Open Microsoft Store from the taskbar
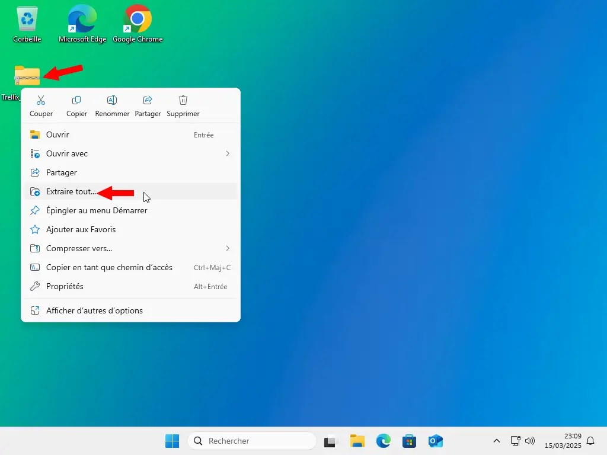Image resolution: width=607 pixels, height=455 pixels. 409,441
